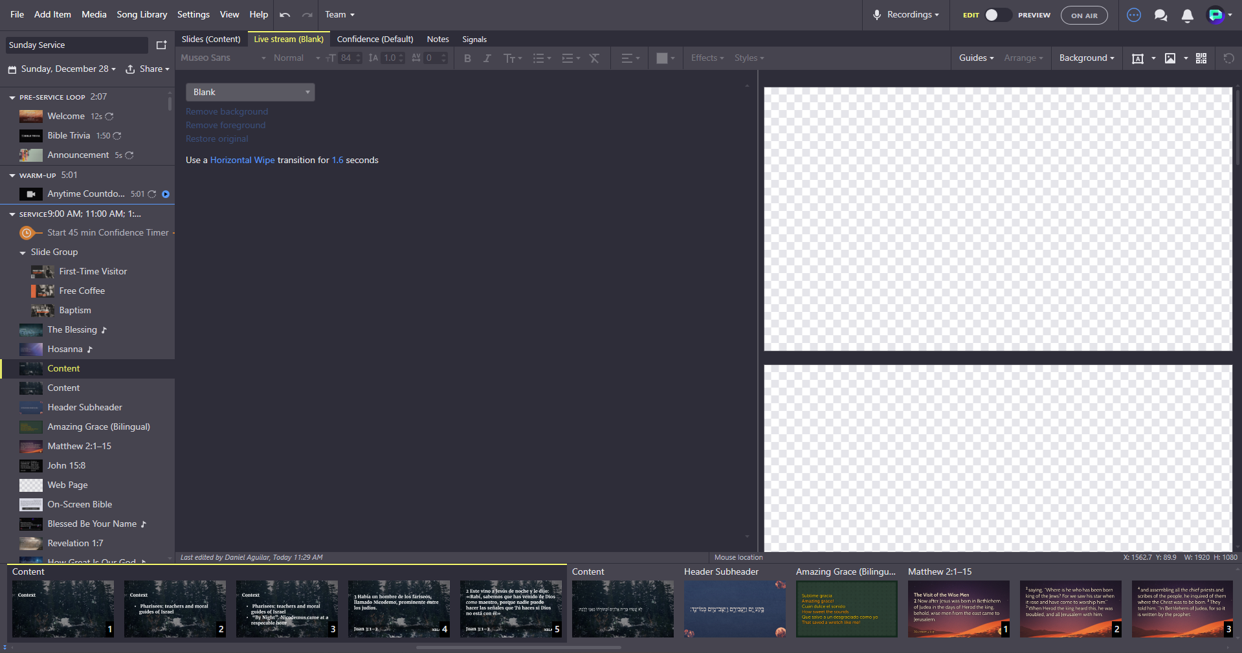Open the File menu
The height and width of the screenshot is (653, 1242).
(17, 15)
